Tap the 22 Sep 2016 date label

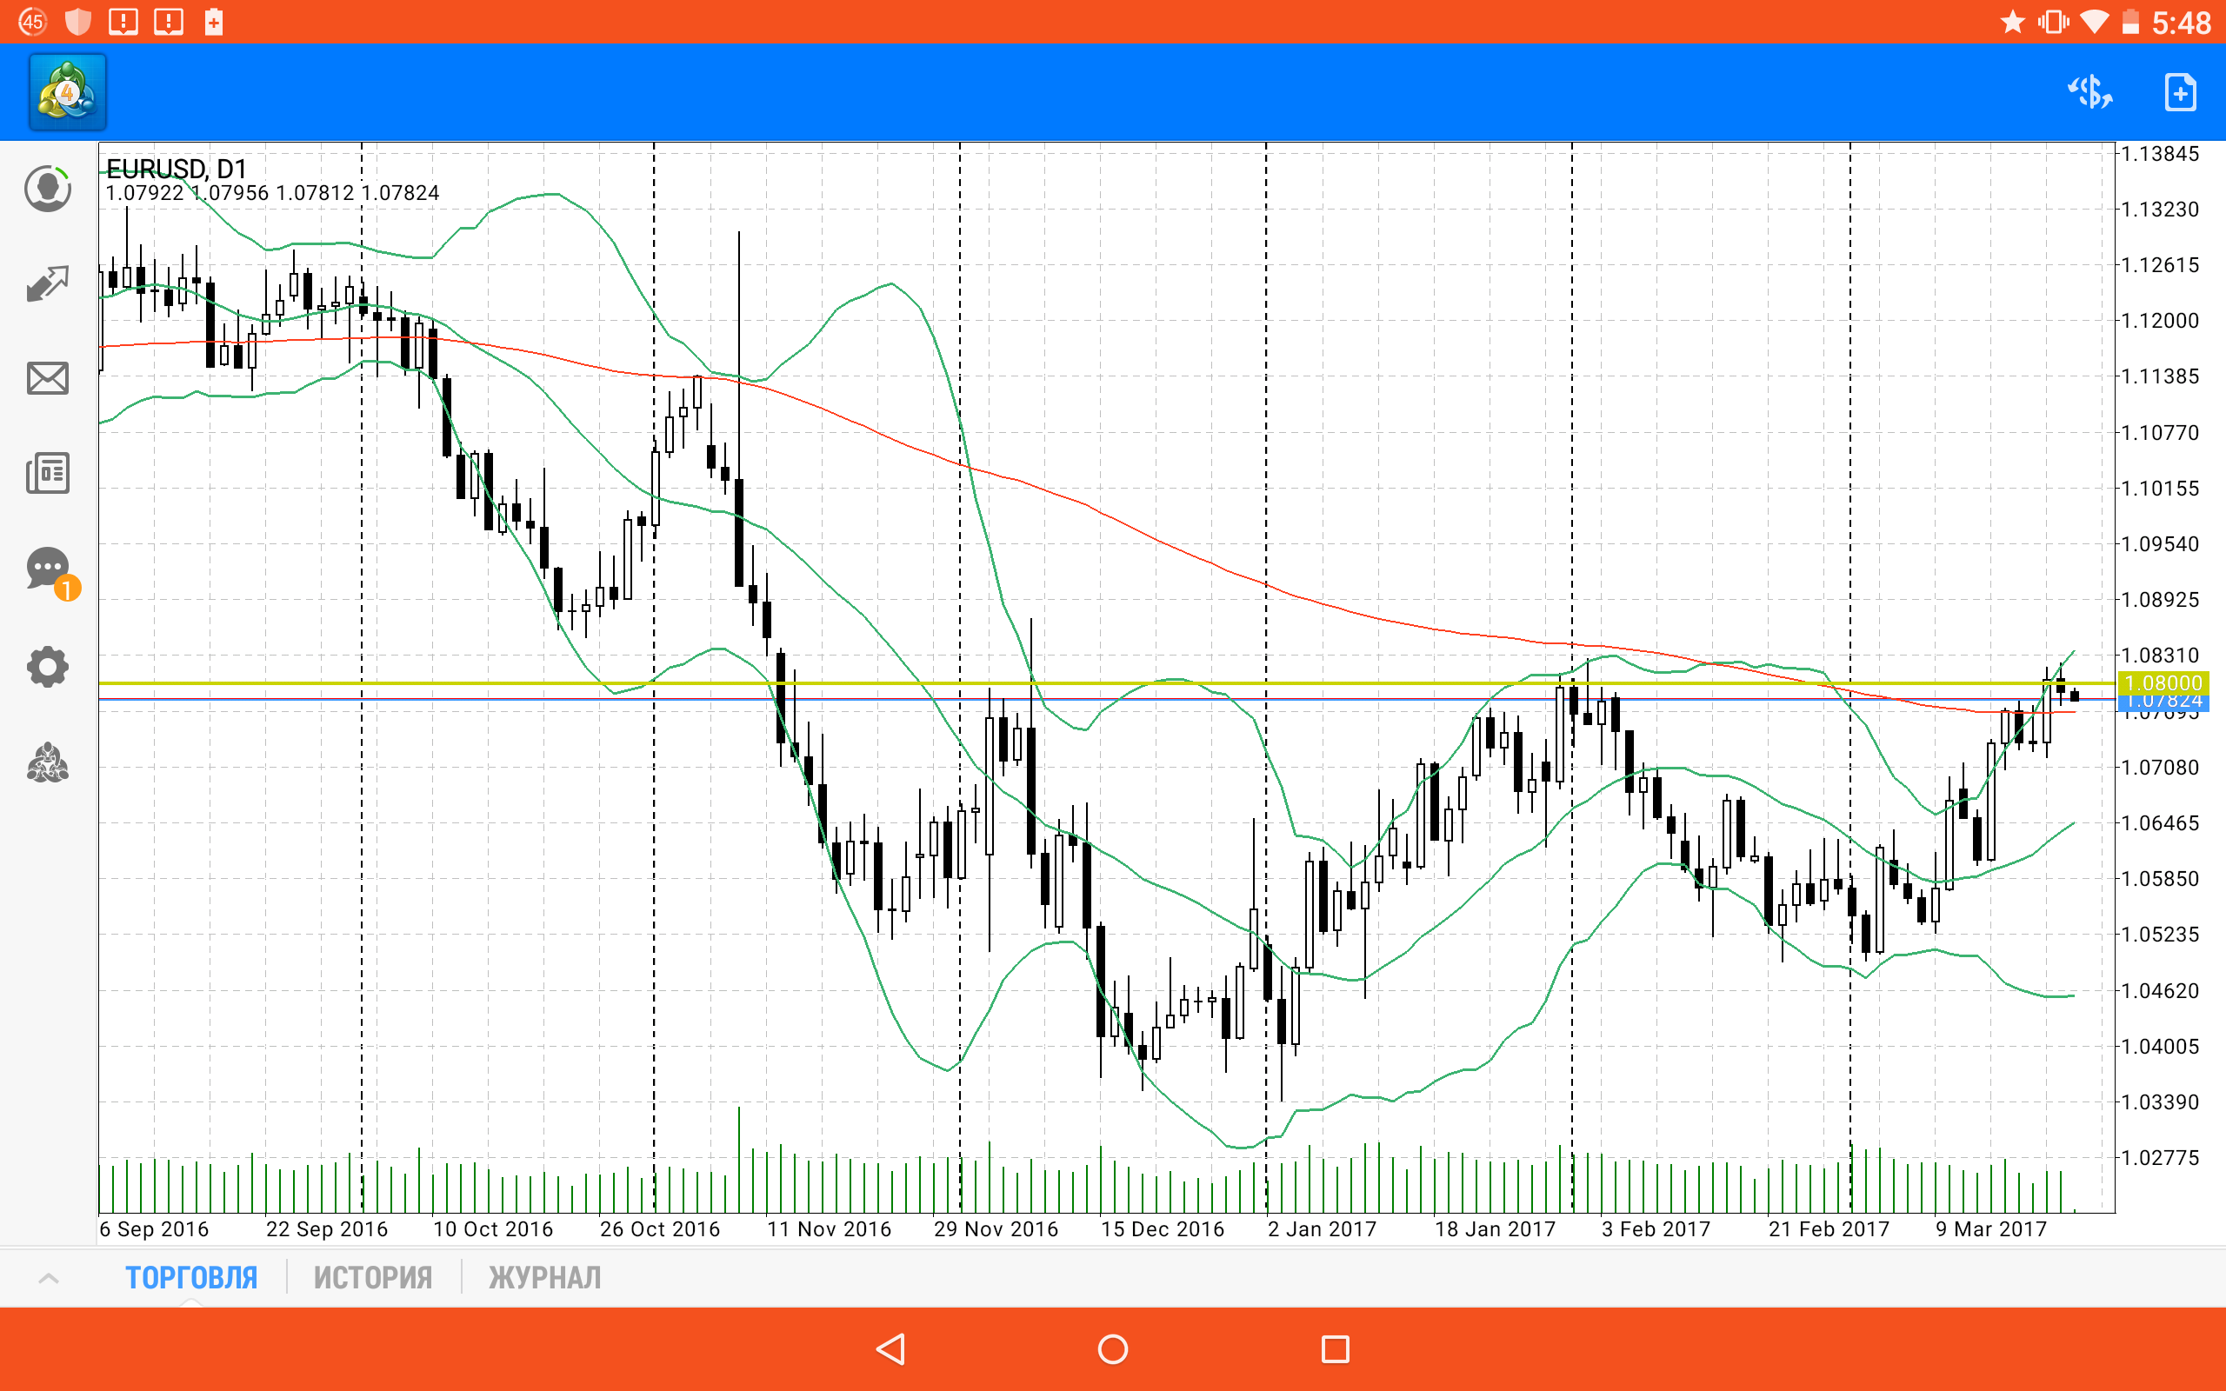tap(327, 1229)
